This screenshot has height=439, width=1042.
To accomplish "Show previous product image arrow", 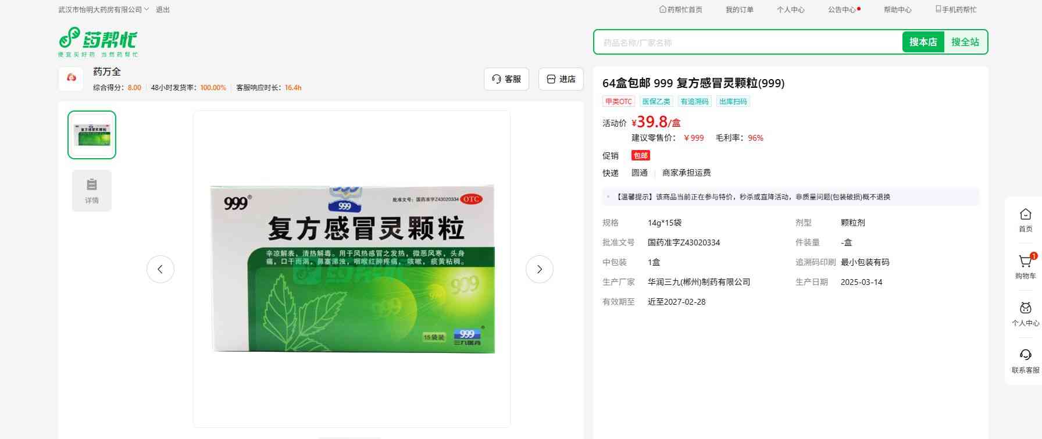I will (160, 269).
